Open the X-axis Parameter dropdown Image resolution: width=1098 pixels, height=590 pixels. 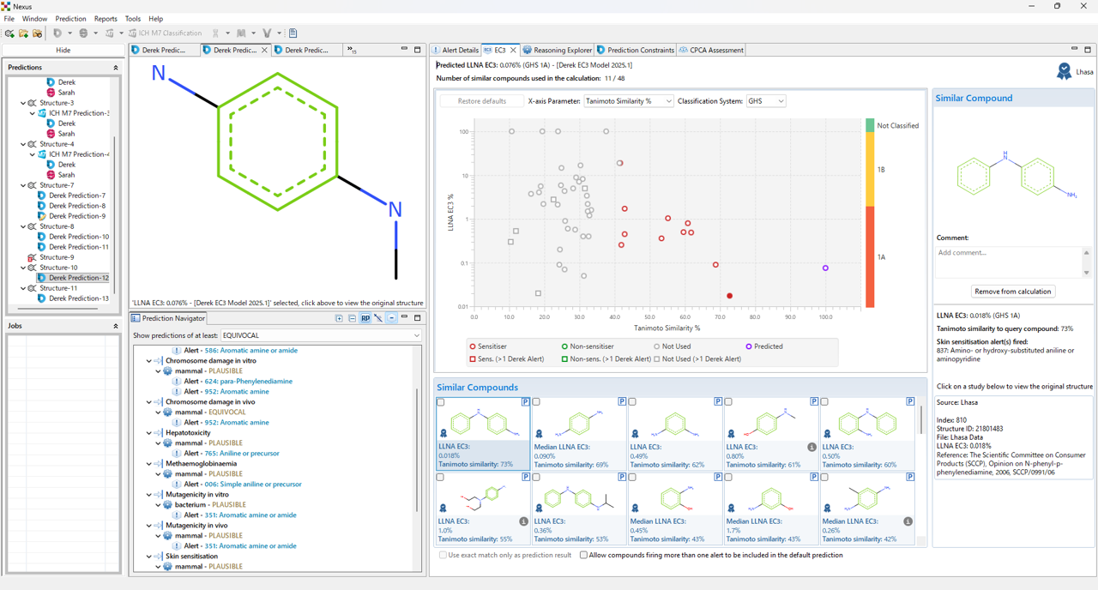628,101
